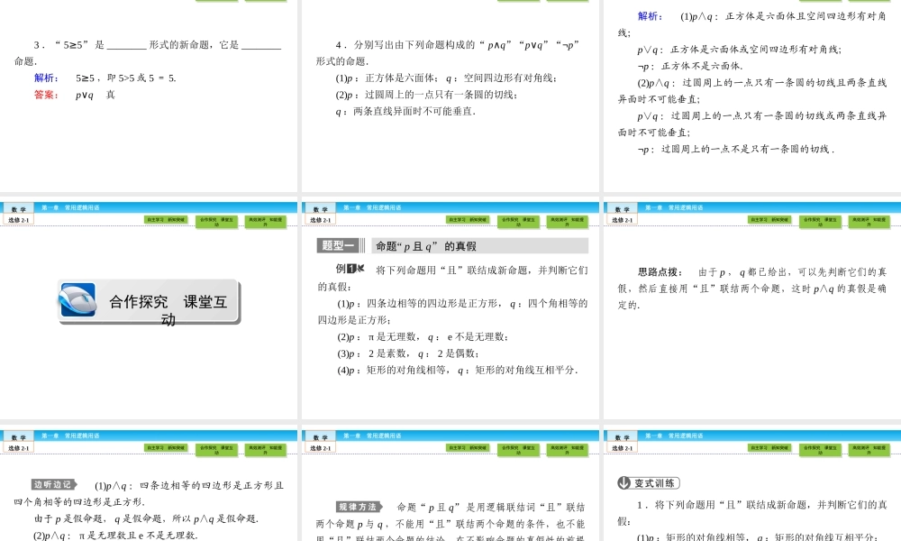Click the truncated green button at the top edge

click(x=216, y=2)
